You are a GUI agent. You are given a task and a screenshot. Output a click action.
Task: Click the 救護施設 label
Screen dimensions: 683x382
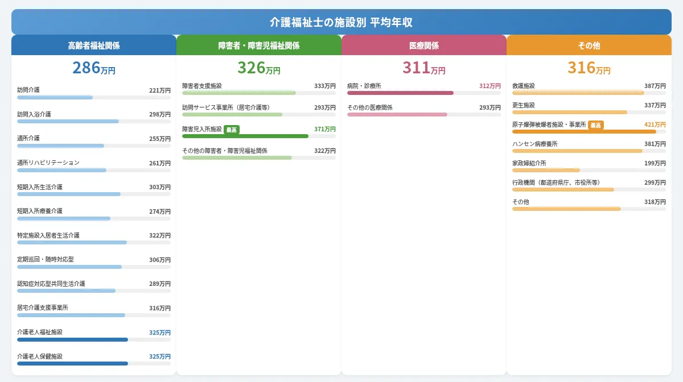524,86
